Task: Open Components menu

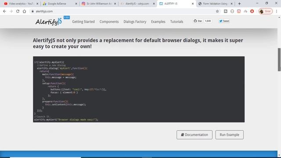Action: [109, 22]
